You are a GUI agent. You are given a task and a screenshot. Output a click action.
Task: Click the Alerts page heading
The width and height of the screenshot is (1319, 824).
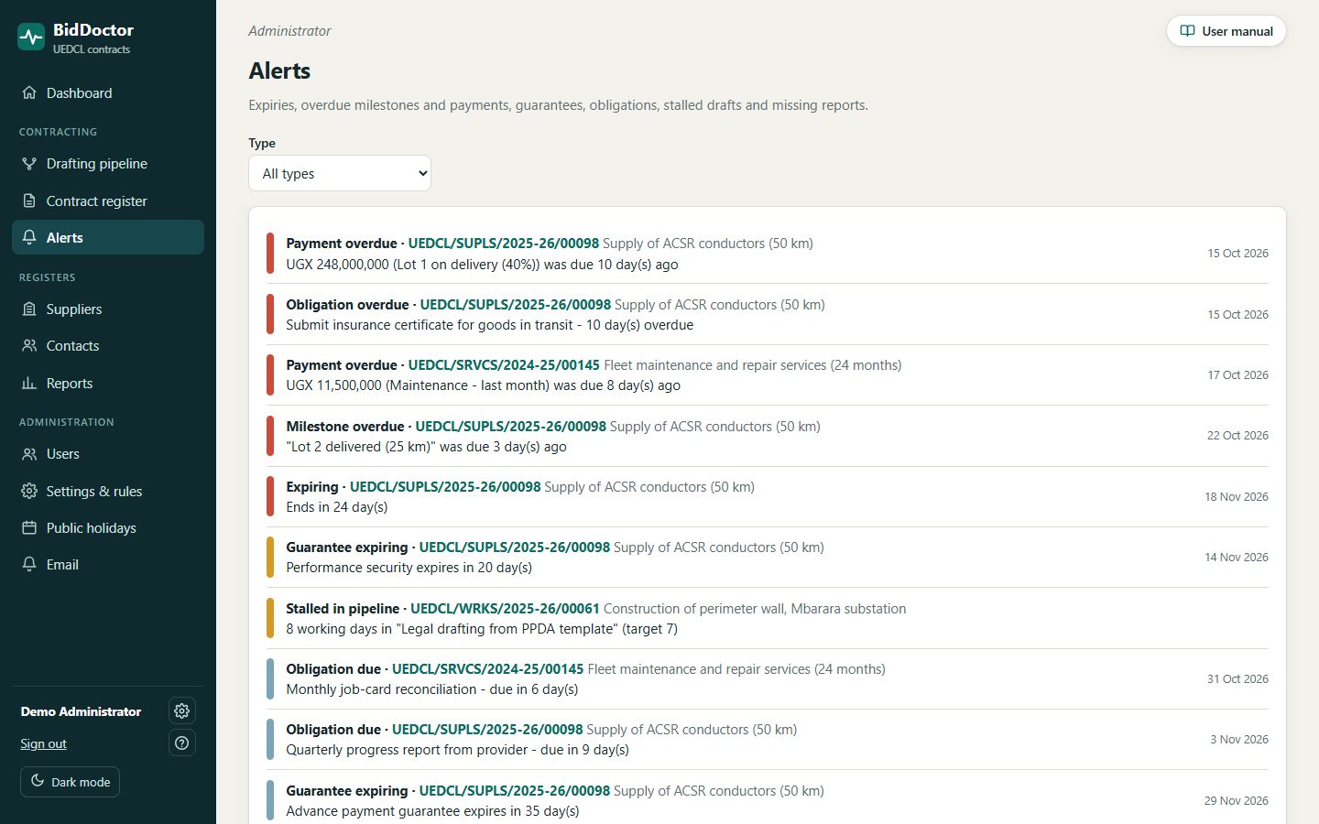coord(279,70)
